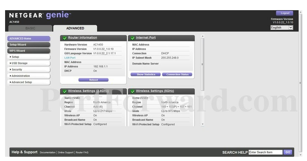Screen dimensions: 307x161
Task: Expand the Security menu section
Action: pos(29,69)
